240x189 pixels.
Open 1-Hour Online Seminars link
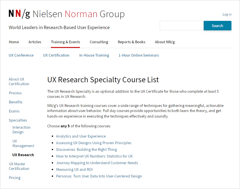[139, 55]
